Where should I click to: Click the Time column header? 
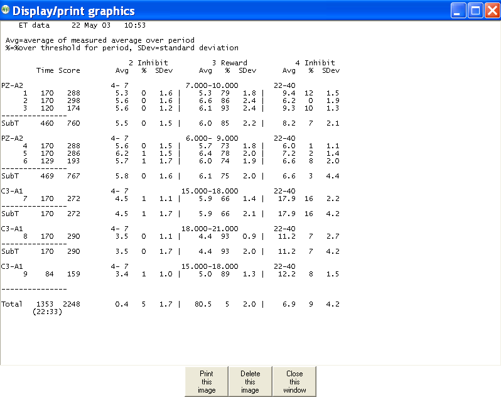click(x=45, y=70)
